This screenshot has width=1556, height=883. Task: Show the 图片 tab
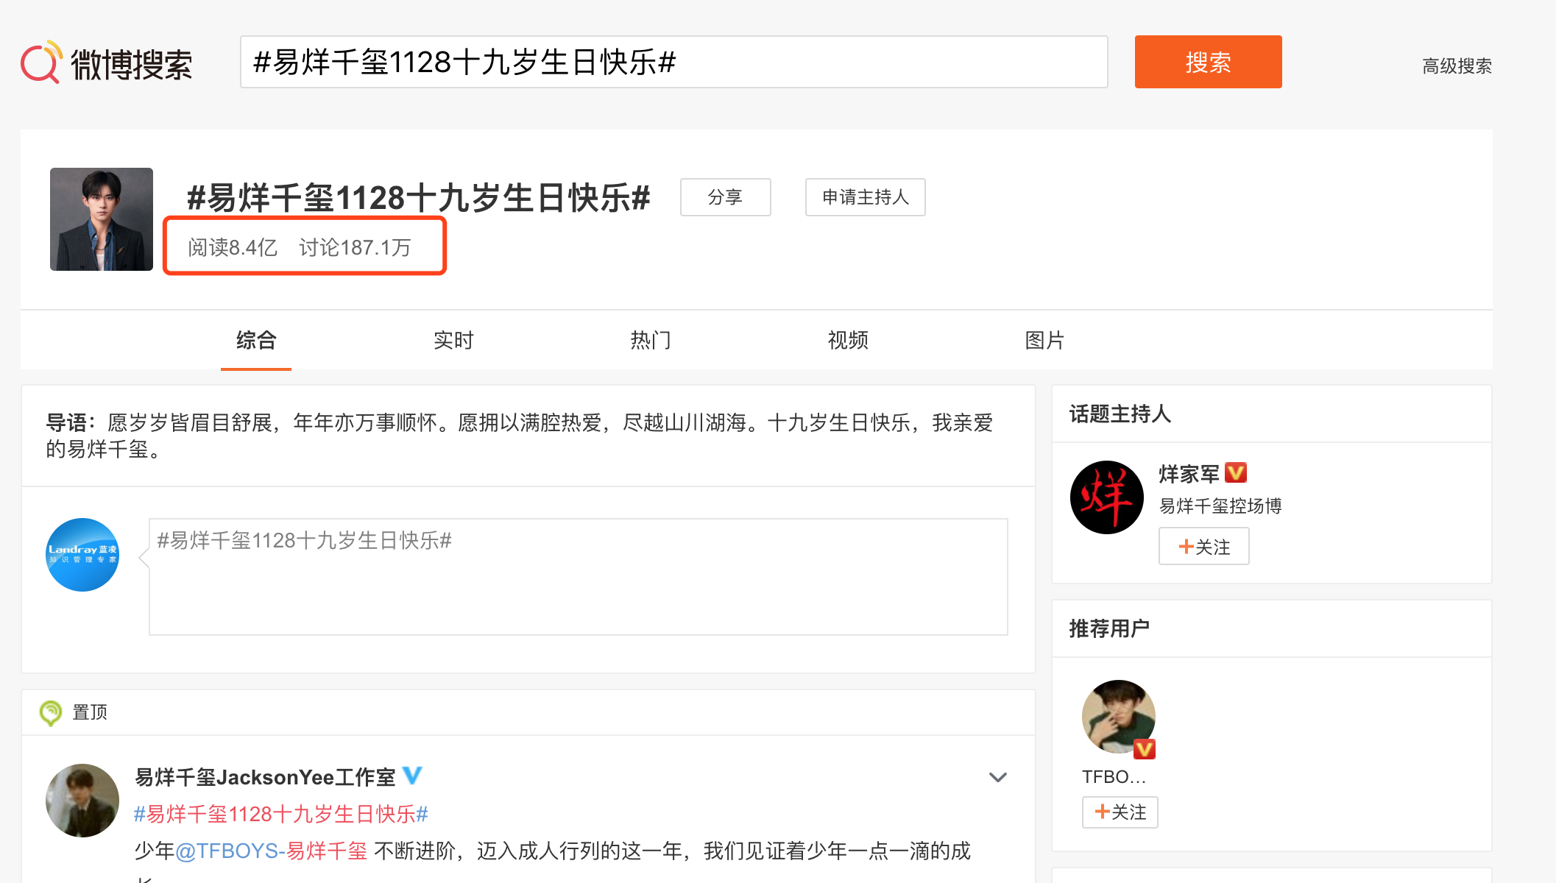pos(1044,340)
